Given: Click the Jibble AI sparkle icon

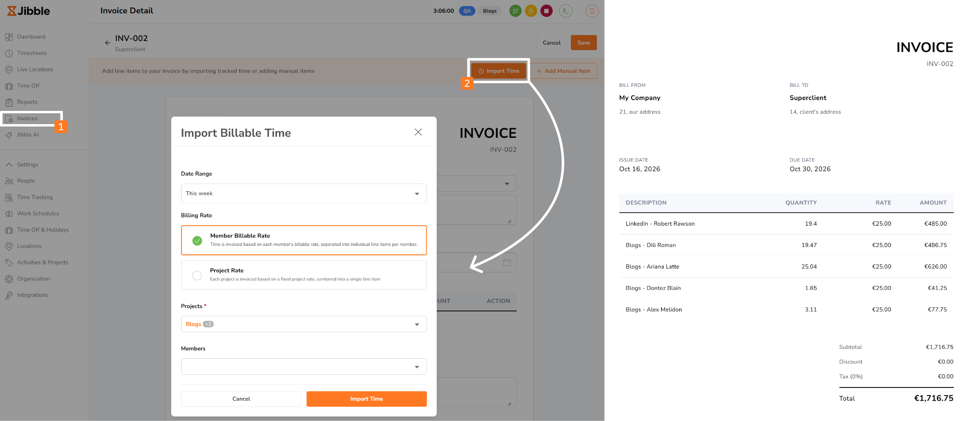Looking at the screenshot, I should point(9,135).
